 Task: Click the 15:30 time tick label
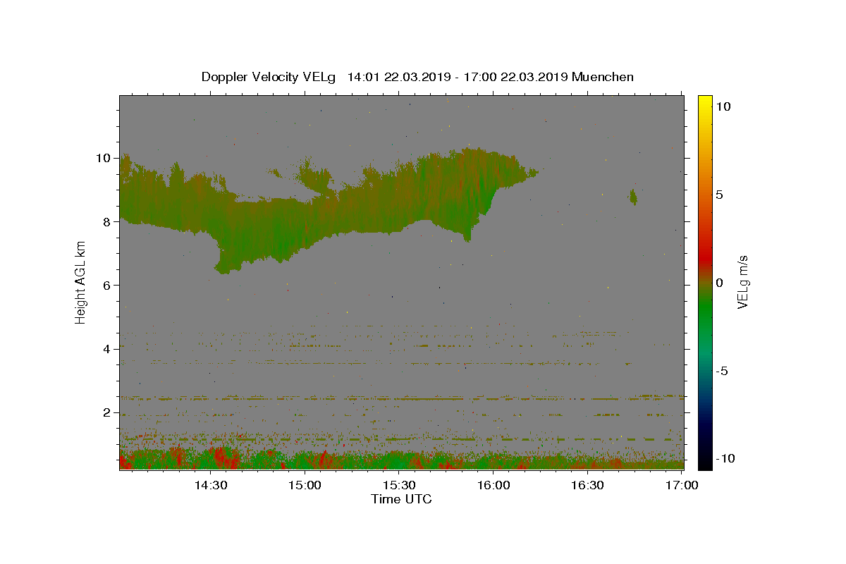click(x=399, y=485)
